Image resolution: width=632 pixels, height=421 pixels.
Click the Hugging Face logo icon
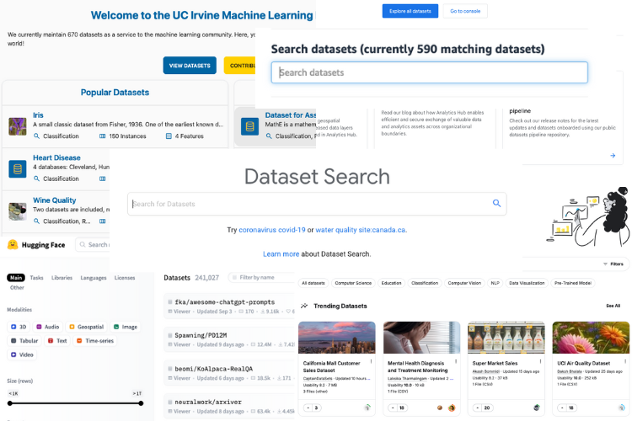[13, 245]
